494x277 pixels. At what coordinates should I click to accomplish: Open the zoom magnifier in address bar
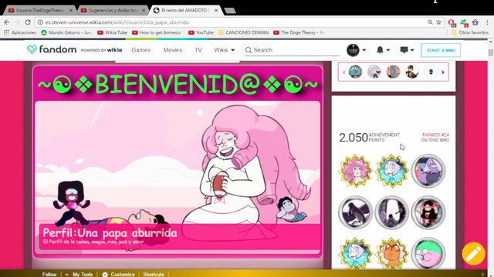coord(430,22)
